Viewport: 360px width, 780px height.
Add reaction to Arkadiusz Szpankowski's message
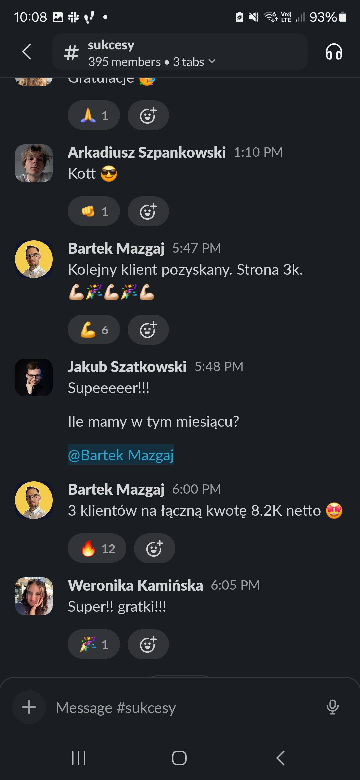click(148, 211)
